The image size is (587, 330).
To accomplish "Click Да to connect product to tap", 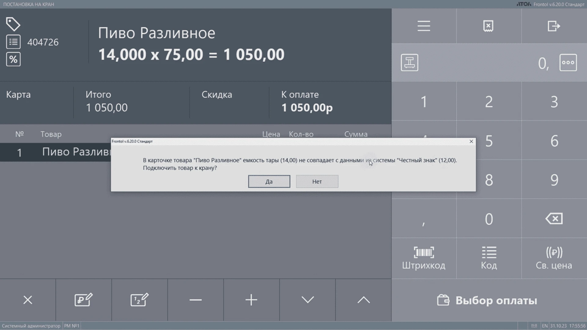I will coord(269,182).
